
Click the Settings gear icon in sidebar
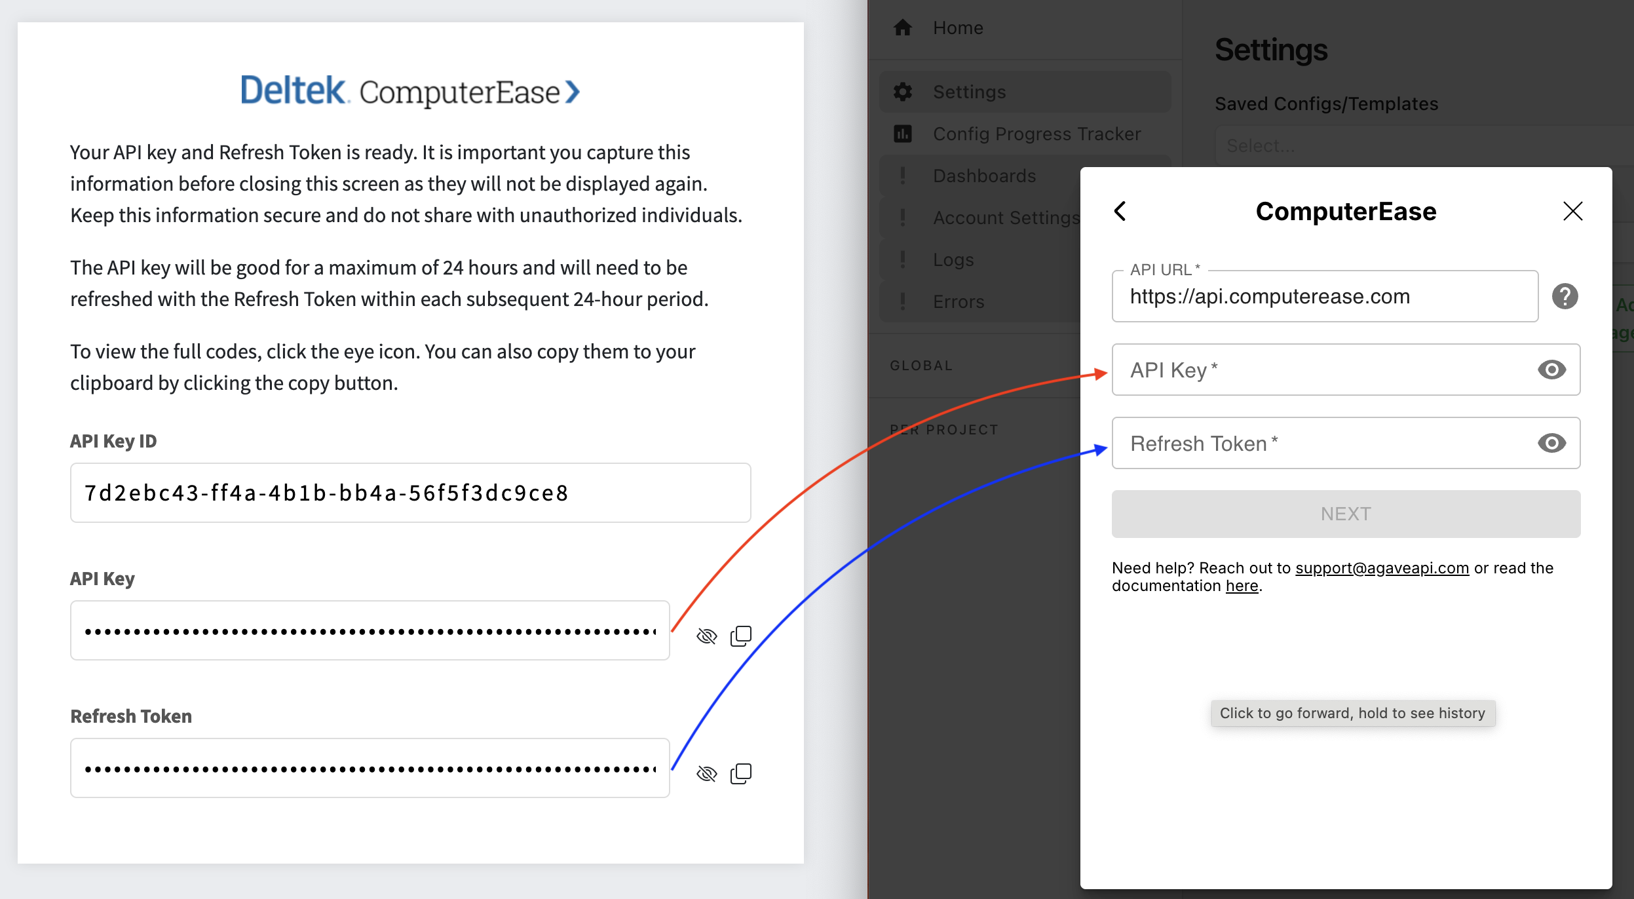pos(903,92)
